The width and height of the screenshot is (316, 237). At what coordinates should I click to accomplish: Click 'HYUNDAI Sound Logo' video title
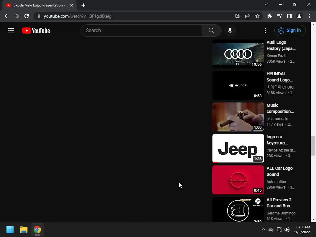click(280, 77)
